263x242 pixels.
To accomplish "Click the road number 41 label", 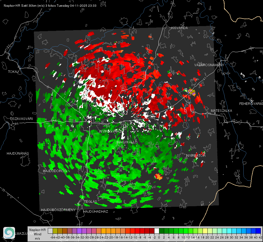I will tap(204, 79).
